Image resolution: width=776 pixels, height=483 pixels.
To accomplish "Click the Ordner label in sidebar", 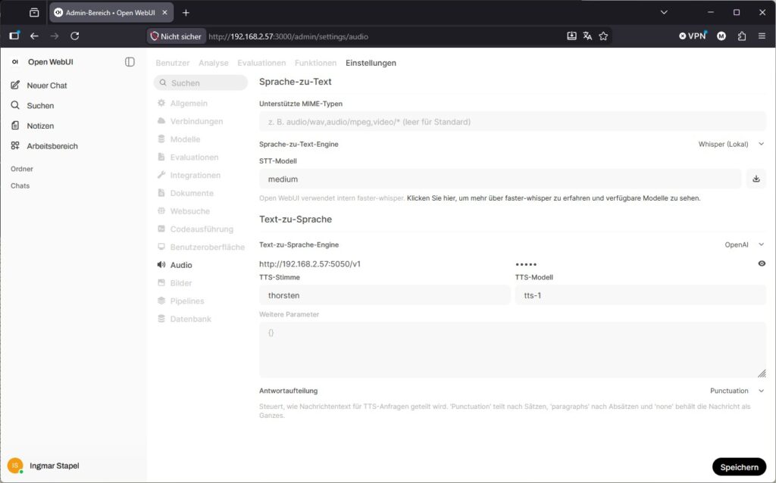I will click(x=22, y=169).
